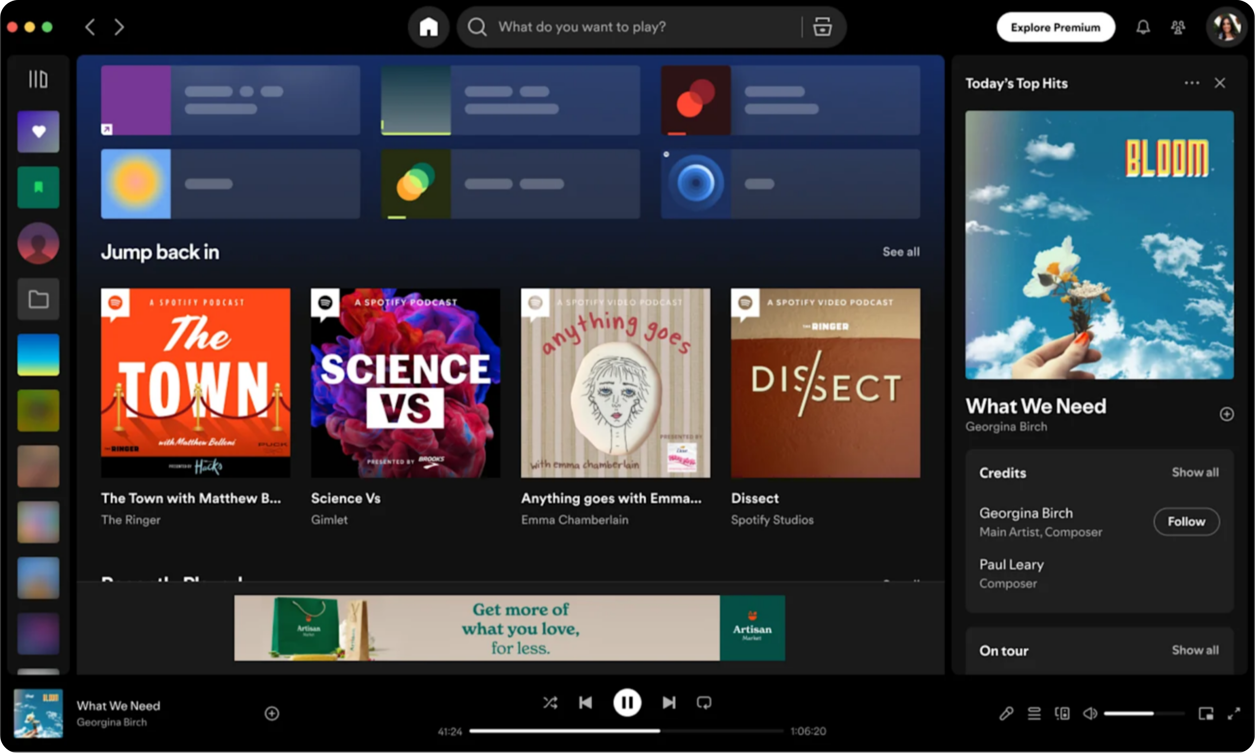Open the profile avatar menu
The width and height of the screenshot is (1255, 753).
pos(1227,27)
